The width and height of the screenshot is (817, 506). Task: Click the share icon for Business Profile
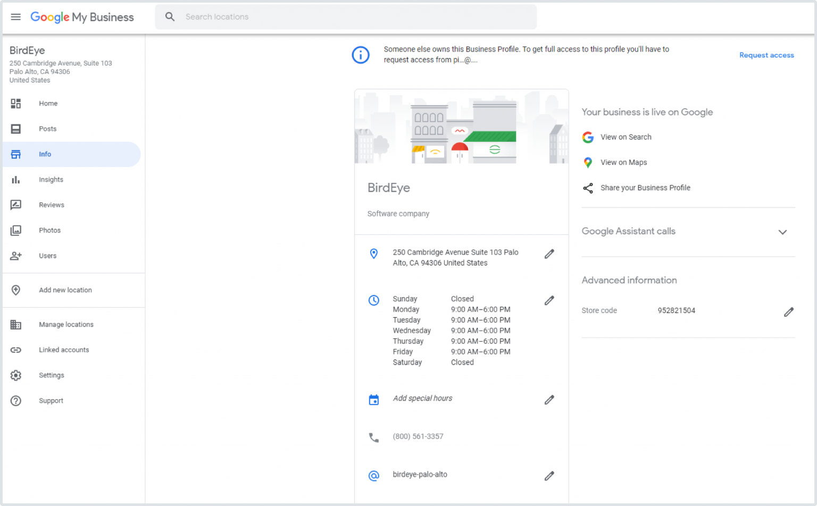[588, 188]
